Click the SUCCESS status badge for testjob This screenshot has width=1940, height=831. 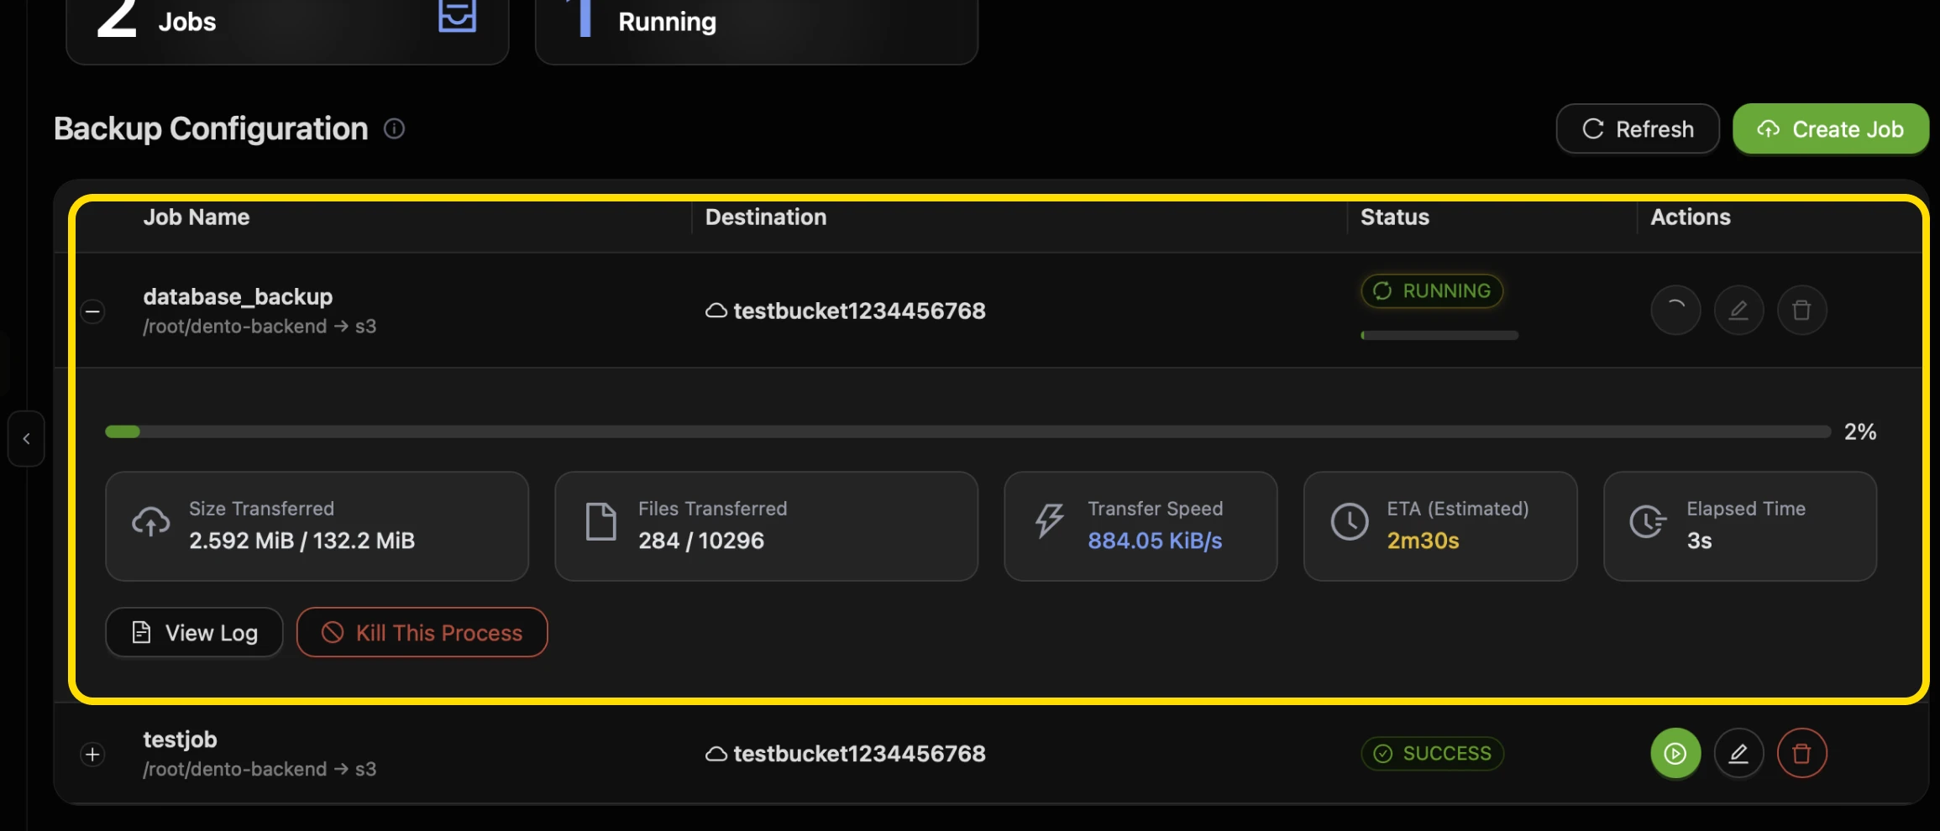coord(1432,753)
